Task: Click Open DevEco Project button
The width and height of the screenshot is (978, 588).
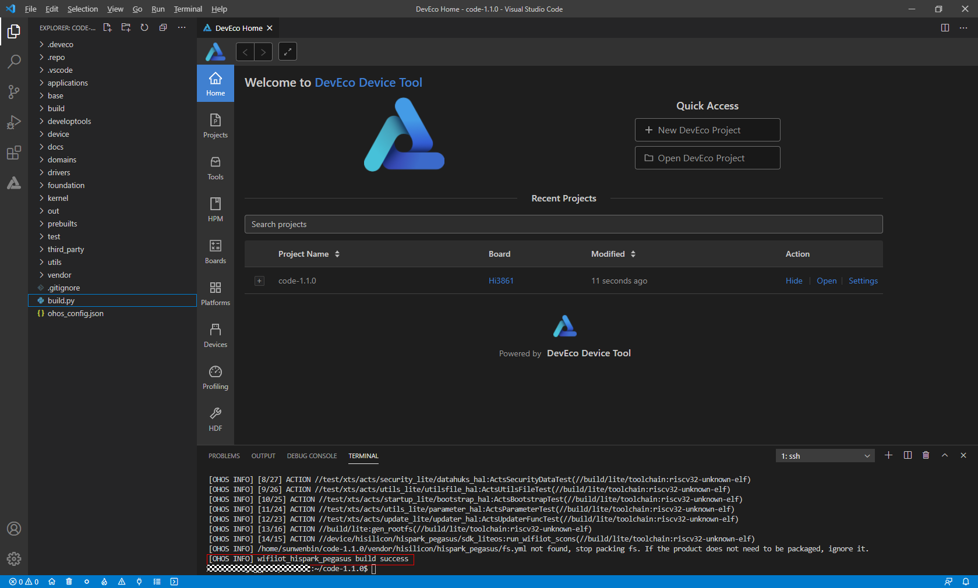Action: (707, 158)
